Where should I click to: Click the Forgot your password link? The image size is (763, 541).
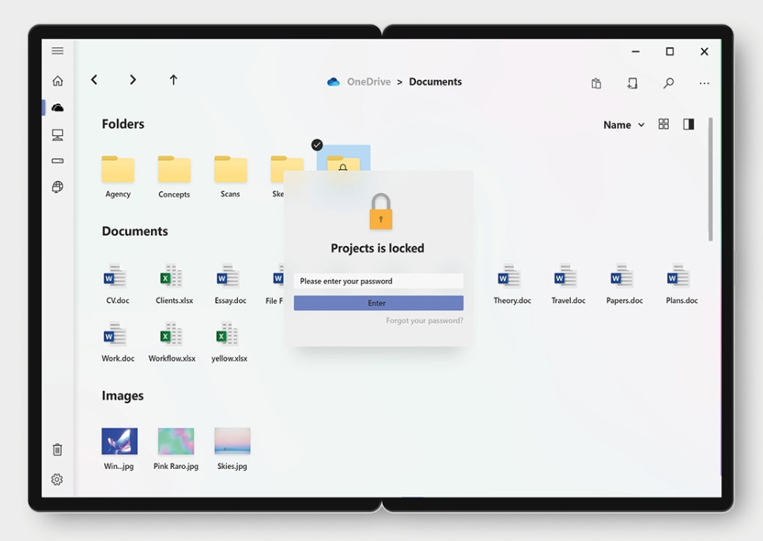(425, 320)
